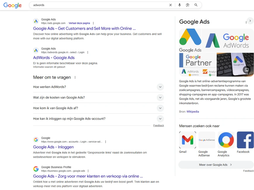
Task: Open Google Lens image search
Action: point(188,5)
